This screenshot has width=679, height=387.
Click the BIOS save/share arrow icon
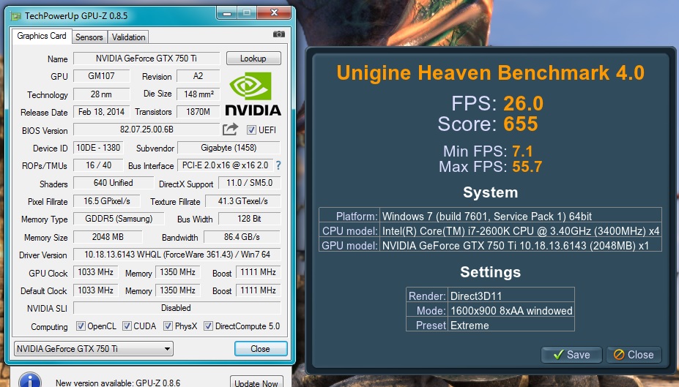click(x=231, y=129)
